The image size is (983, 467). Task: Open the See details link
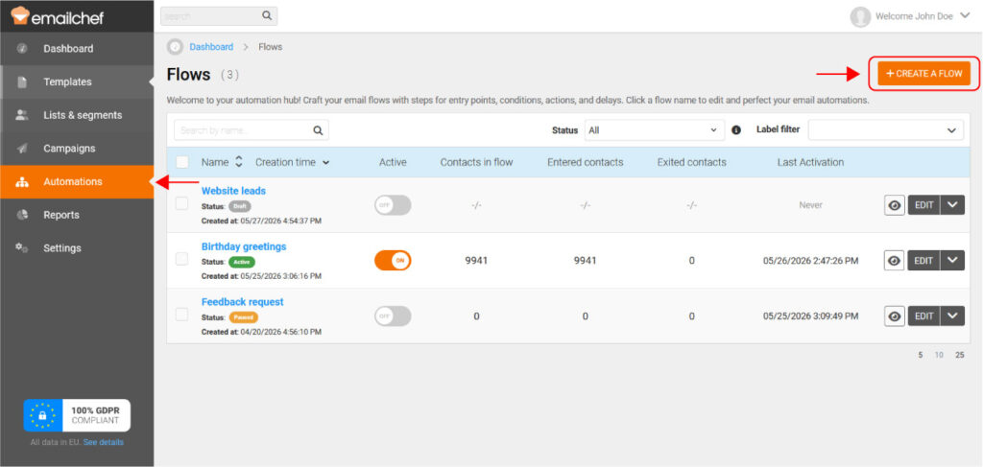point(104,442)
